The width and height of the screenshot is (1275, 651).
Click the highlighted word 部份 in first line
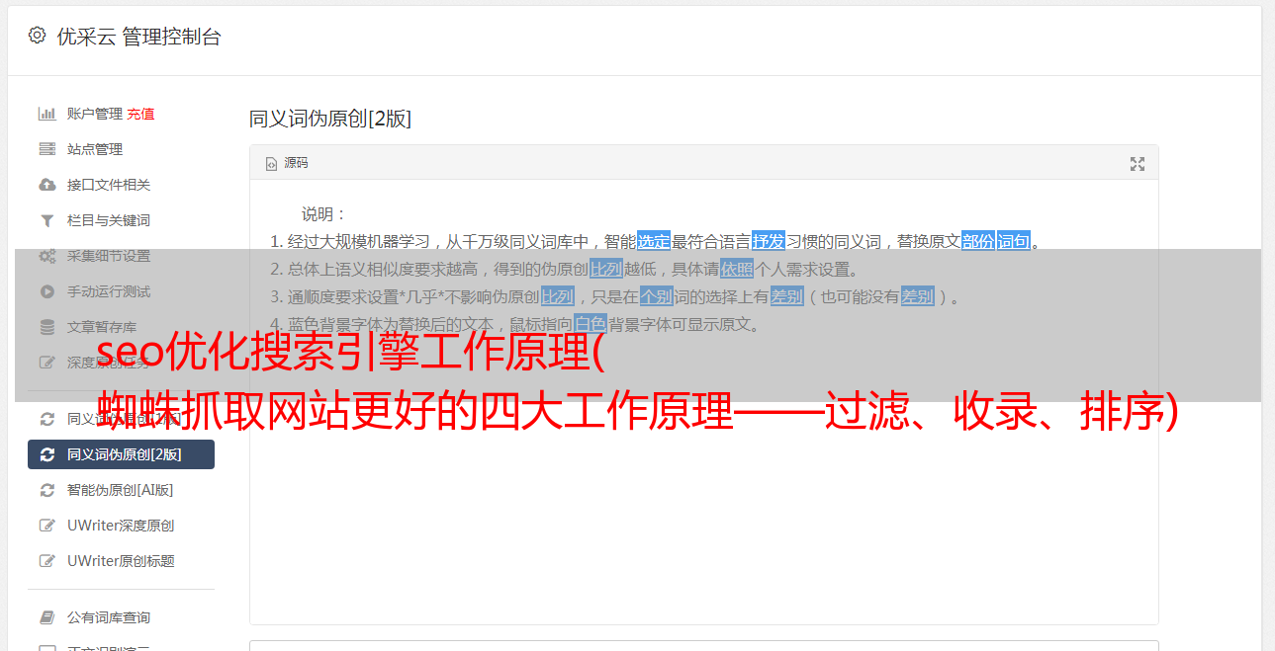(978, 241)
